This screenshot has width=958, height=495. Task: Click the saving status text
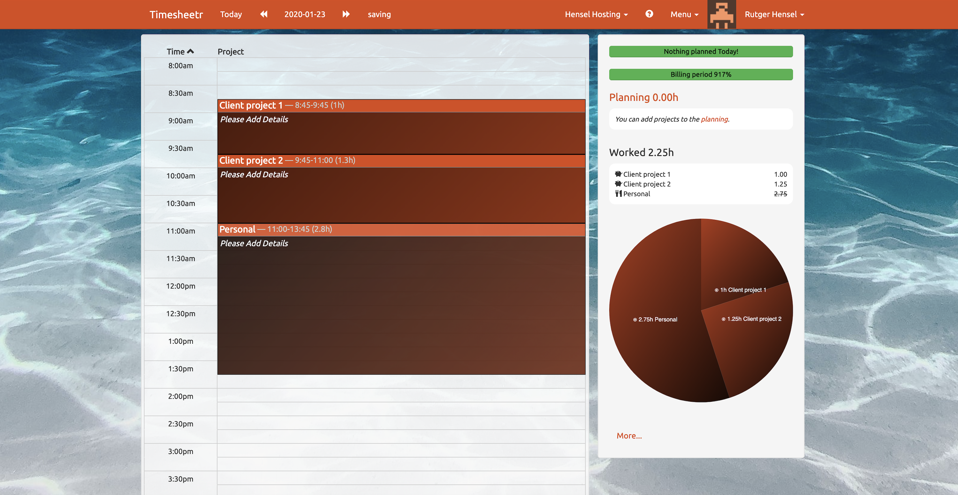379,14
